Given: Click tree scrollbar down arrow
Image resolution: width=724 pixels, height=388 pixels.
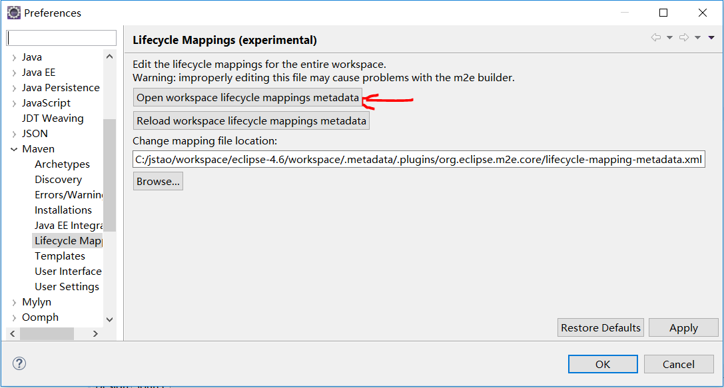Looking at the screenshot, I should pyautogui.click(x=109, y=319).
